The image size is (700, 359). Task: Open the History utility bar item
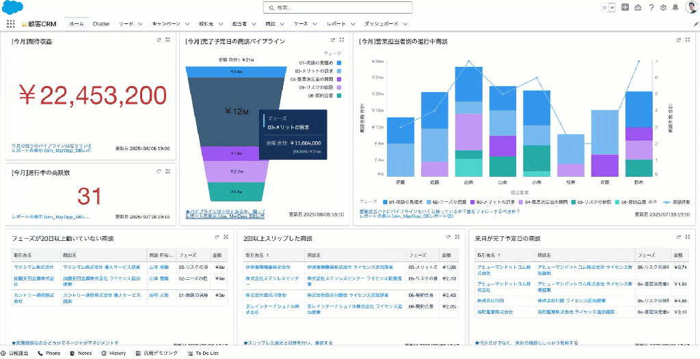point(114,354)
